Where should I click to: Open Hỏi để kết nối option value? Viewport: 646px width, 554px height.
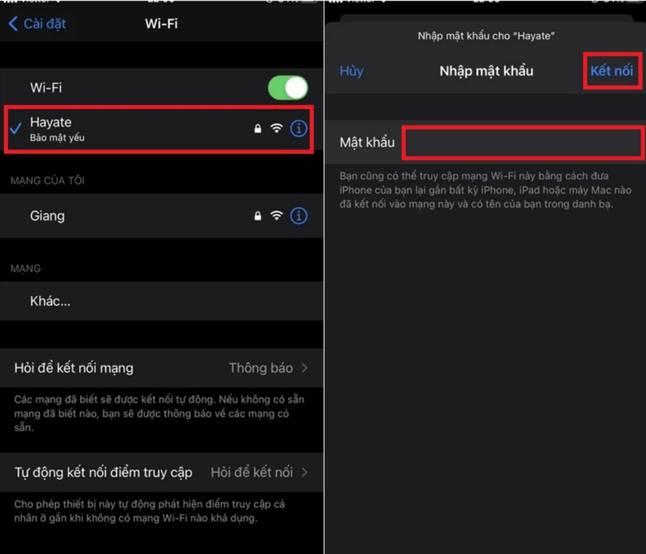point(252,472)
